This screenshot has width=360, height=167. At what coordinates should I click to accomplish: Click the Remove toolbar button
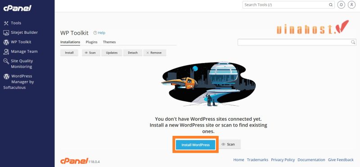click(154, 53)
